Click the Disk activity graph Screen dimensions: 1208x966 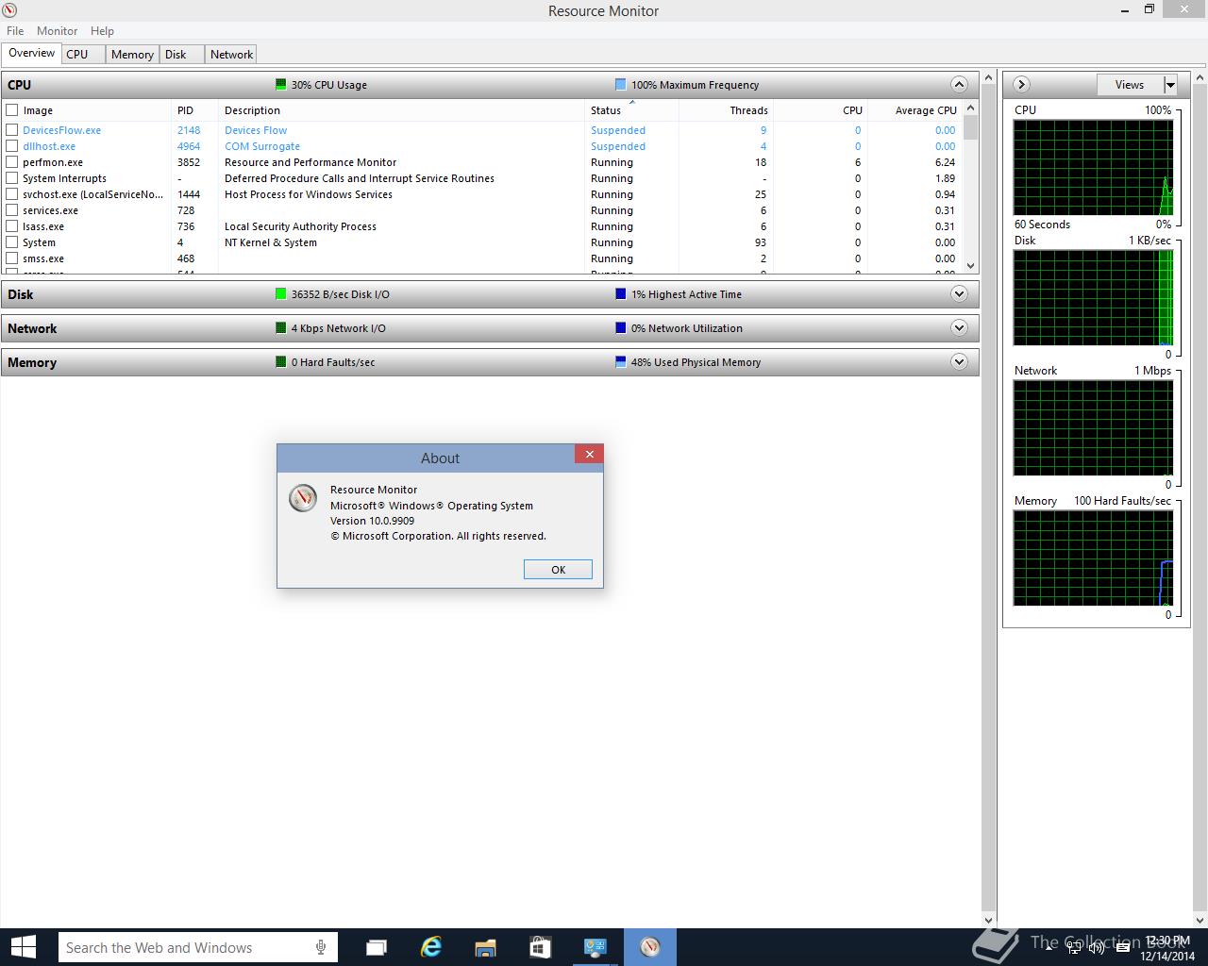1094,298
